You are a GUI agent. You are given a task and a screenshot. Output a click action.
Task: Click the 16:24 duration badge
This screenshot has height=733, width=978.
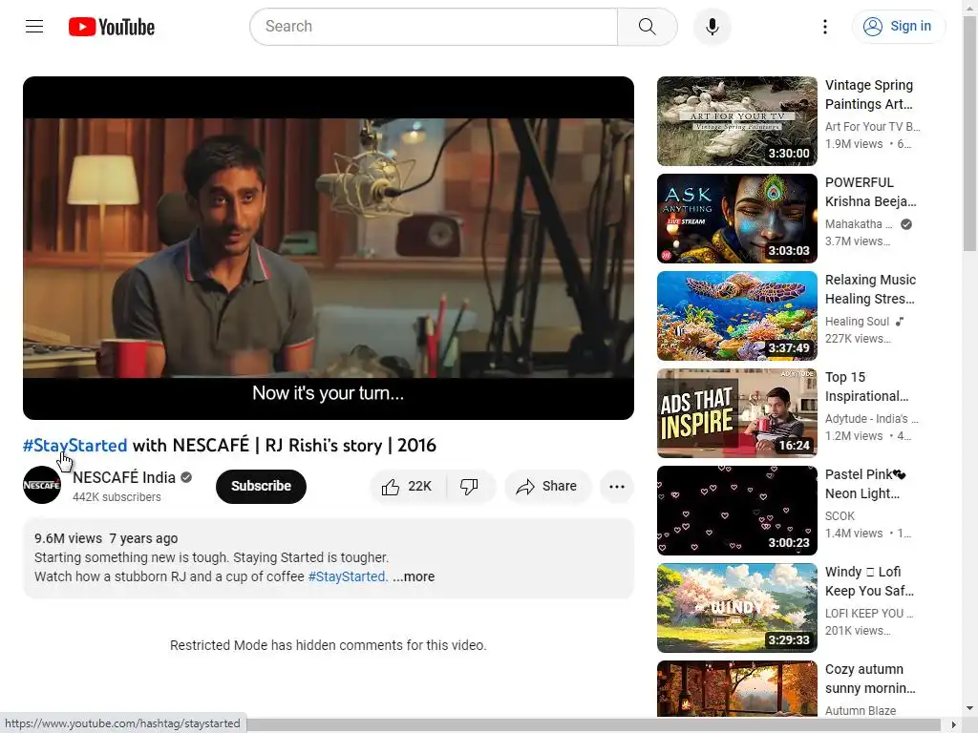(x=794, y=445)
